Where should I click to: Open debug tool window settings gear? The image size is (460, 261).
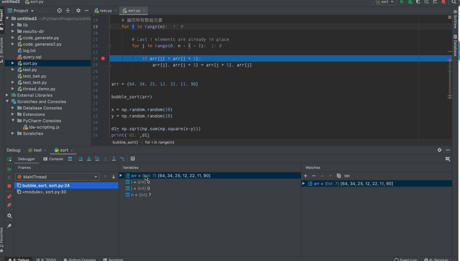(x=440, y=150)
